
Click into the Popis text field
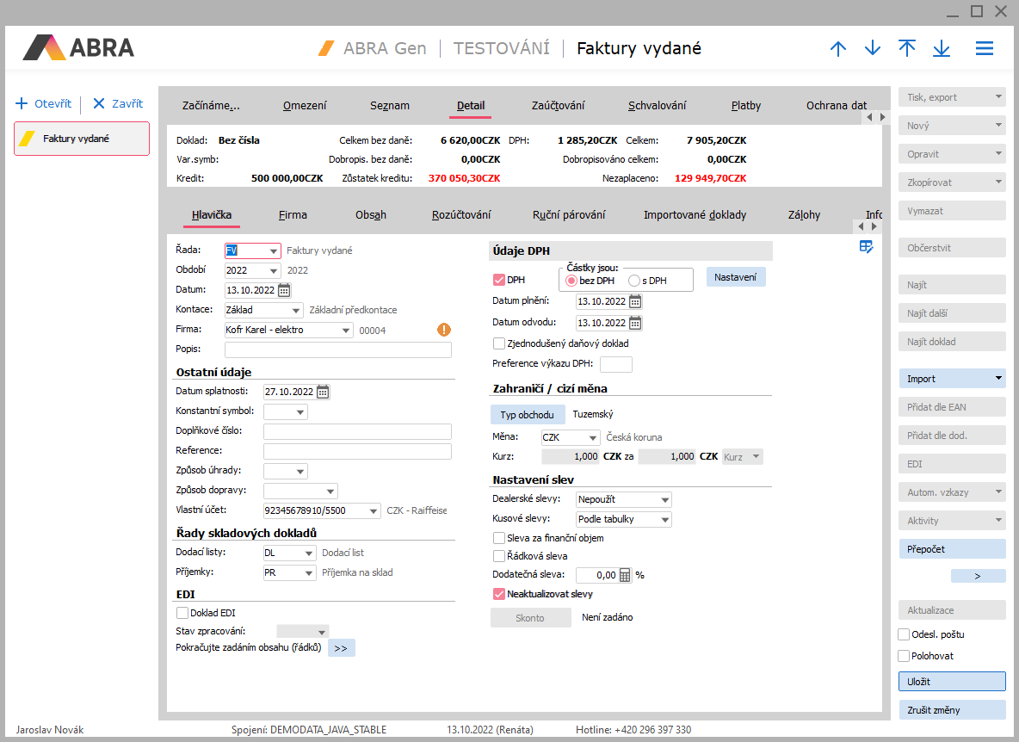pos(337,349)
